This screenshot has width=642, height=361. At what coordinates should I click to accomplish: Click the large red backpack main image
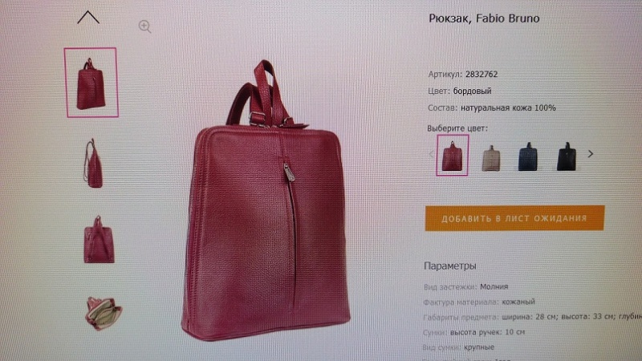(266, 201)
